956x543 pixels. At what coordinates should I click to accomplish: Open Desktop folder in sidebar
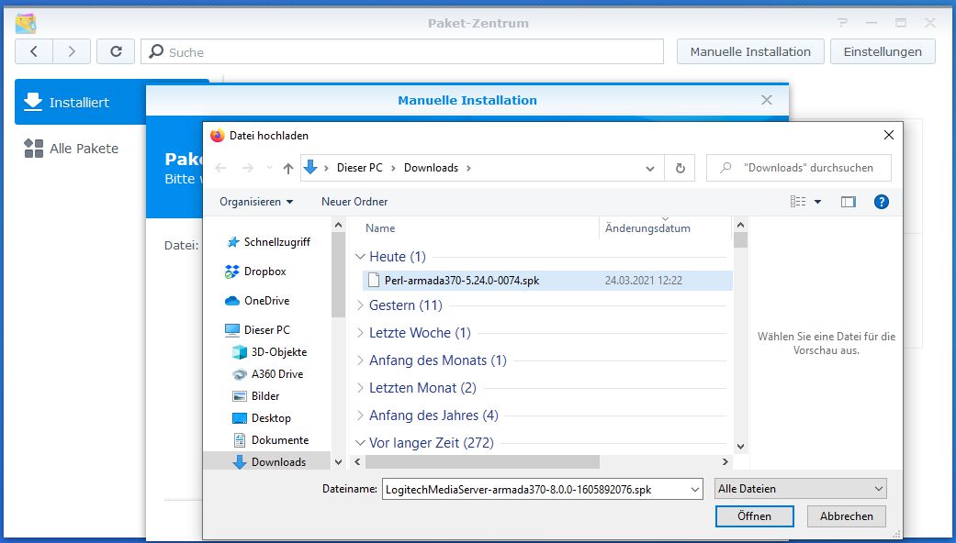pos(262,418)
